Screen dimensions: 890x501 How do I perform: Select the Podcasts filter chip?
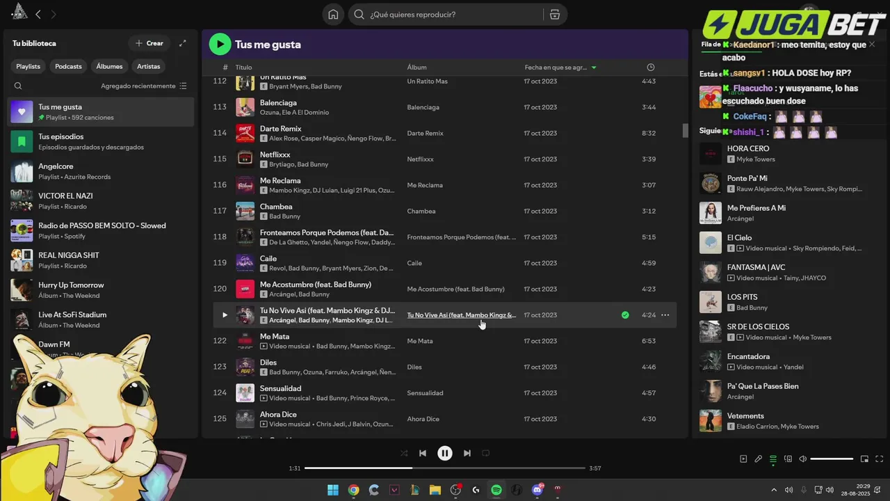(68, 66)
